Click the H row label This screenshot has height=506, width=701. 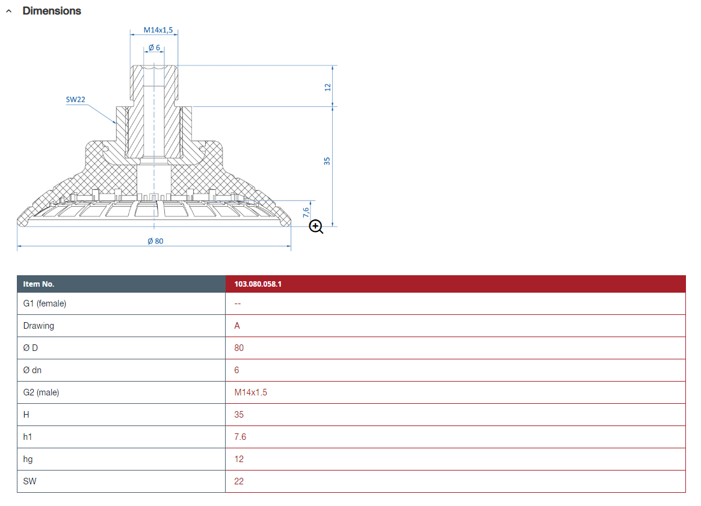[26, 415]
